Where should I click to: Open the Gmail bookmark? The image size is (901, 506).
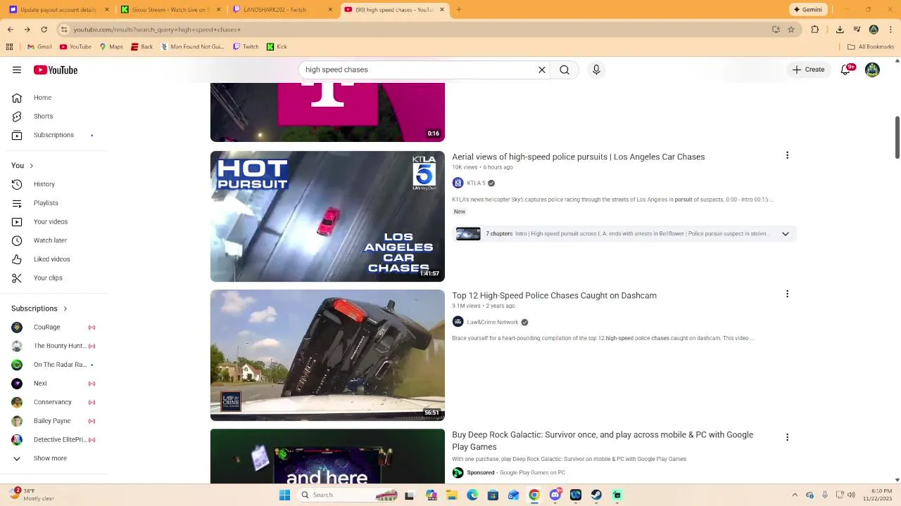39,47
